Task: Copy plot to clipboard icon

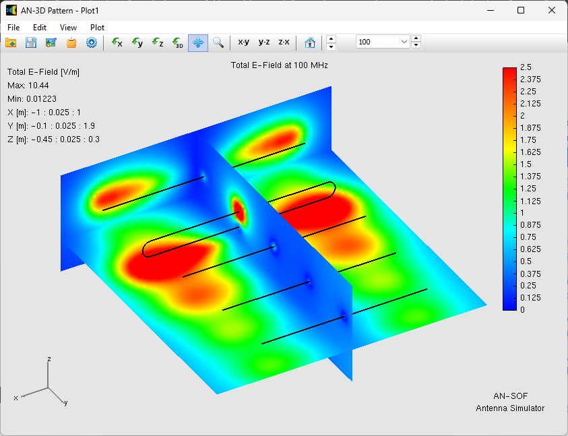Action: tap(71, 42)
